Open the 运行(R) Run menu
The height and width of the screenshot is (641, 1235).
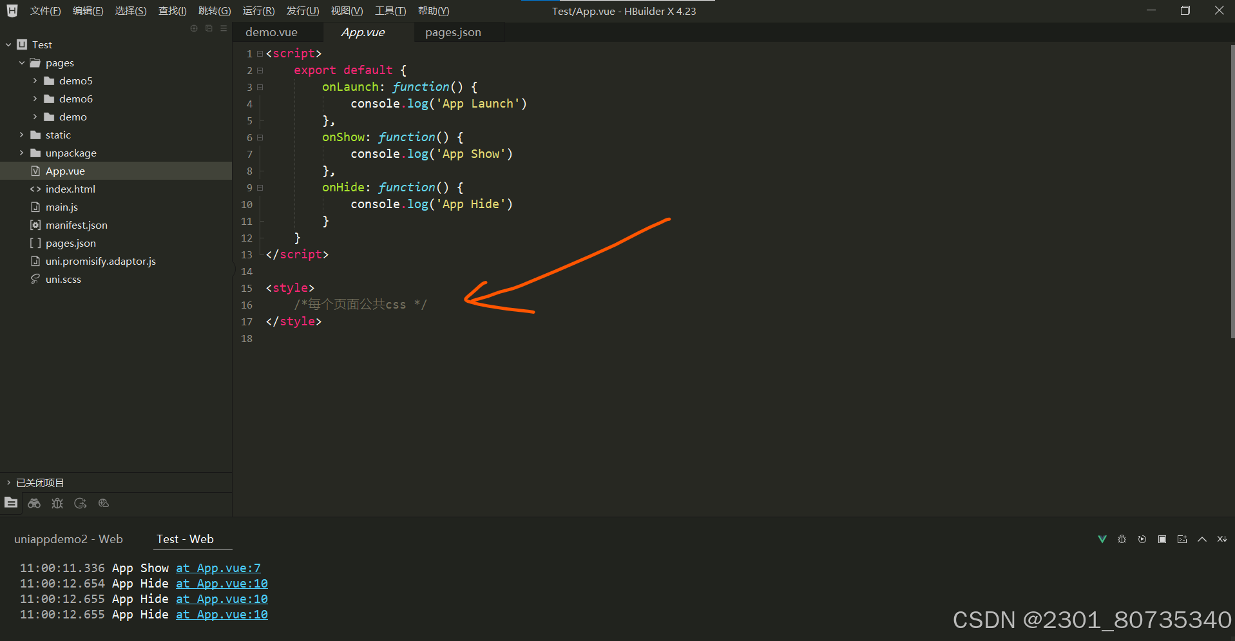258,11
